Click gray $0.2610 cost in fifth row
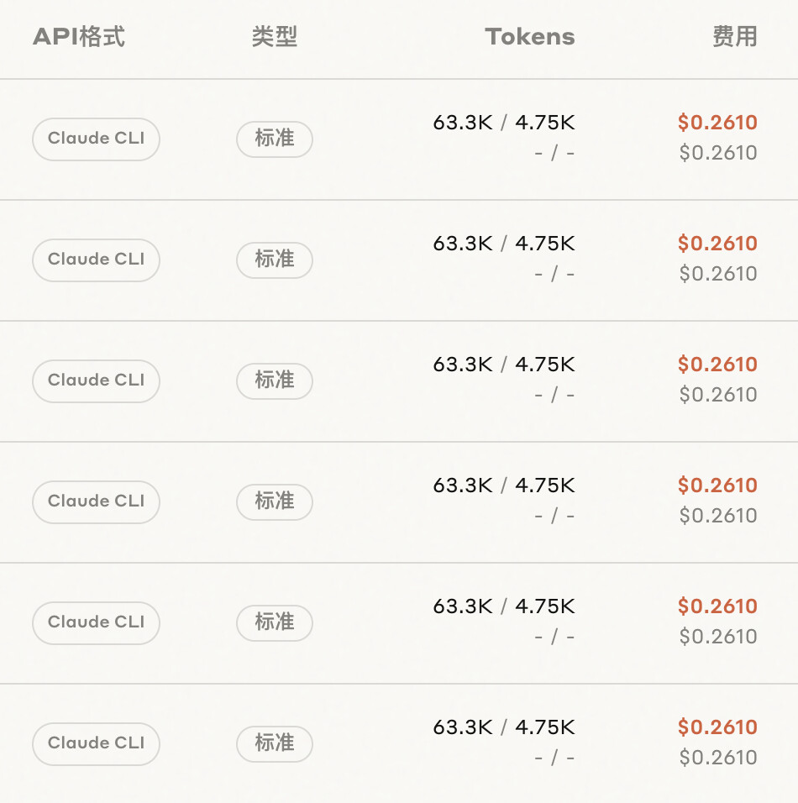This screenshot has height=803, width=798. point(718,637)
